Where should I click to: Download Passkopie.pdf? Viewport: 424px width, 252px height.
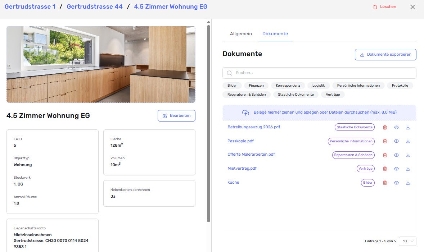(408, 141)
